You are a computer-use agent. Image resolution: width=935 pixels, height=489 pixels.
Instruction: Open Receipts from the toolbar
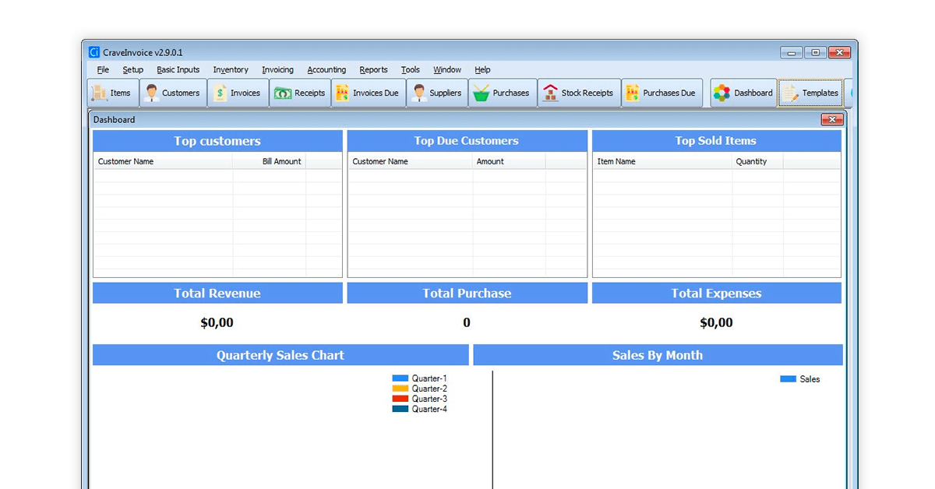[300, 93]
